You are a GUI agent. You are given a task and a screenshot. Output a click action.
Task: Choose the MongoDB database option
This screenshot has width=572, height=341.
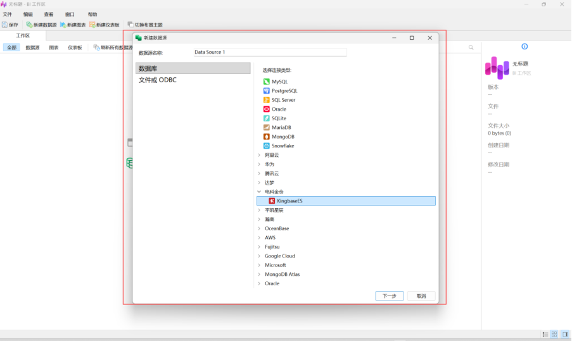click(283, 137)
